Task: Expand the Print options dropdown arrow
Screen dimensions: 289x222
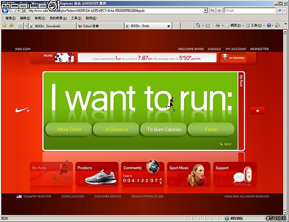Action: [x=223, y=26]
